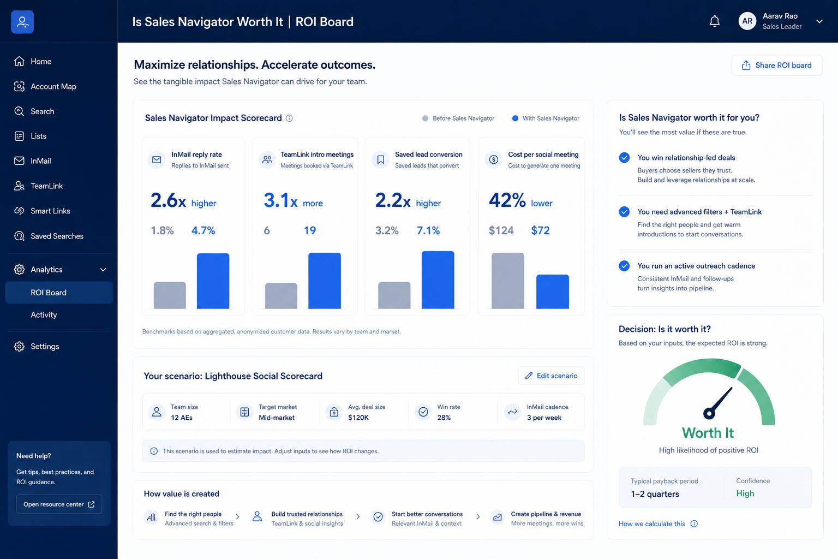Click gray $124 cost per meeting bar
Image resolution: width=838 pixels, height=559 pixels.
coord(508,281)
